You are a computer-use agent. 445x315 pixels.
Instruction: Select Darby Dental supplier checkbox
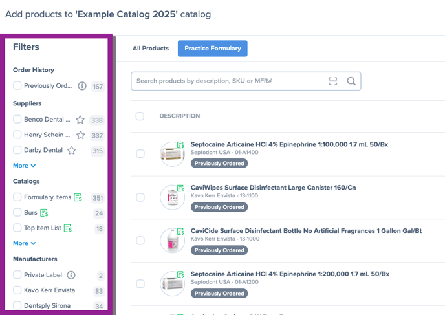(17, 149)
